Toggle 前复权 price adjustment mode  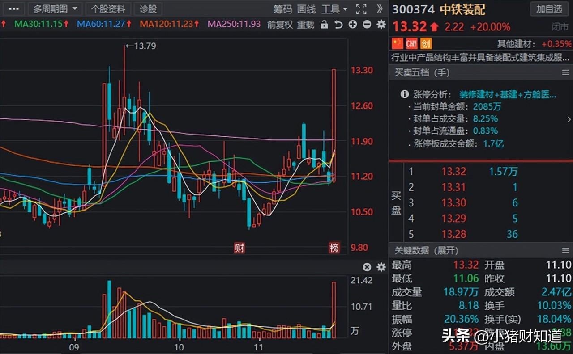pos(280,25)
